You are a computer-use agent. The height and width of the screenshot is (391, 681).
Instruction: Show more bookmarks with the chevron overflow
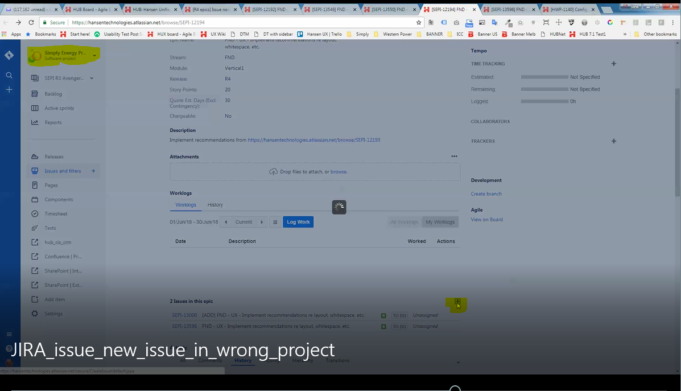coord(625,34)
